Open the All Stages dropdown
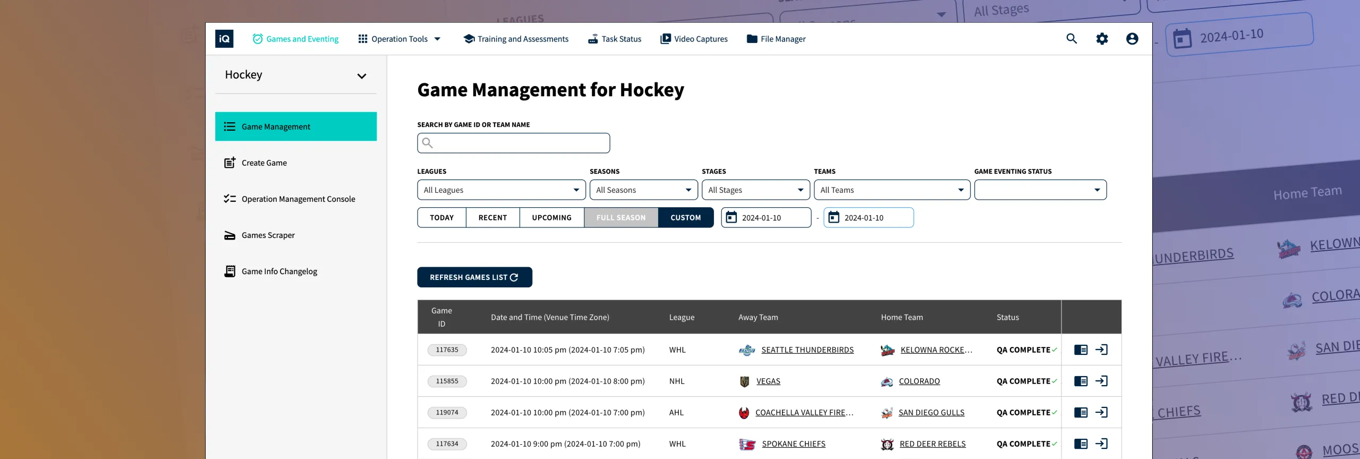 pos(755,190)
